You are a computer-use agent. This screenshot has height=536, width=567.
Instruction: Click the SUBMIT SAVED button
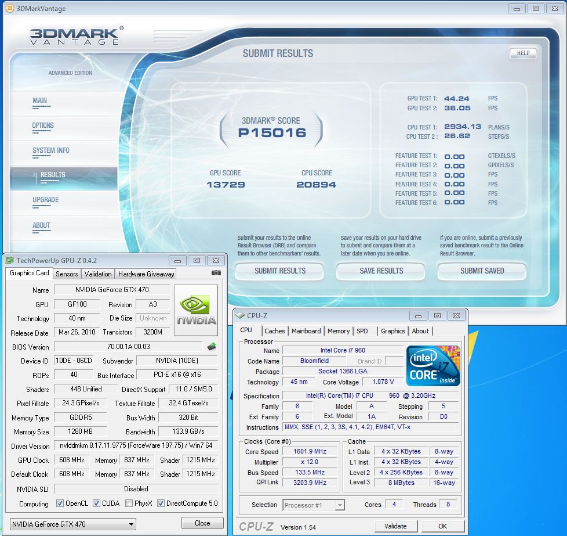click(482, 271)
